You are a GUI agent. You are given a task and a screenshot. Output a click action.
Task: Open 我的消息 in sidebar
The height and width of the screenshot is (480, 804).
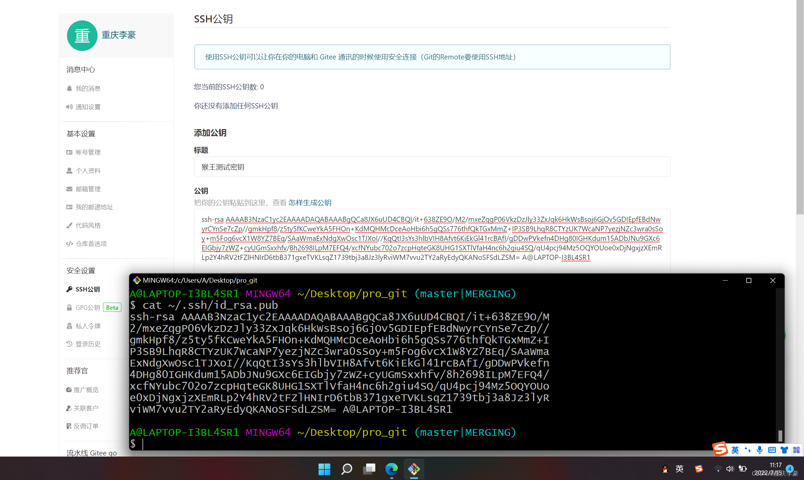88,88
